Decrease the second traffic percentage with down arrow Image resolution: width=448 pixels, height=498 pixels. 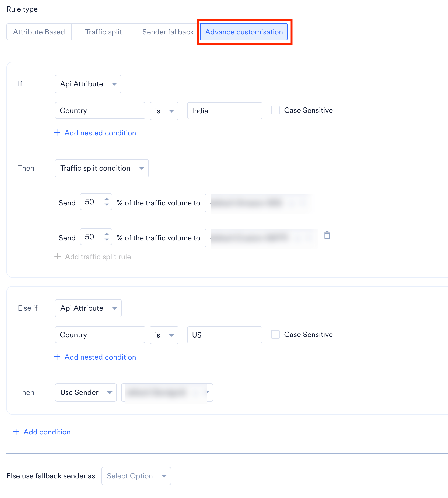point(107,240)
